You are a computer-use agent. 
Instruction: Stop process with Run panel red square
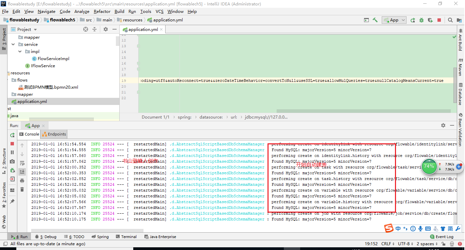click(12, 144)
